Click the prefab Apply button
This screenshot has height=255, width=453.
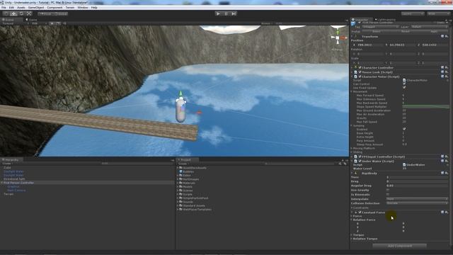point(434,31)
